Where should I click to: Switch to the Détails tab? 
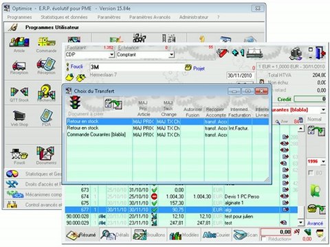[115, 235]
